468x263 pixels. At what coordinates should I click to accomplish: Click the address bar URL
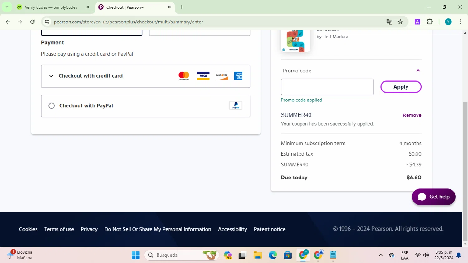[x=128, y=22]
